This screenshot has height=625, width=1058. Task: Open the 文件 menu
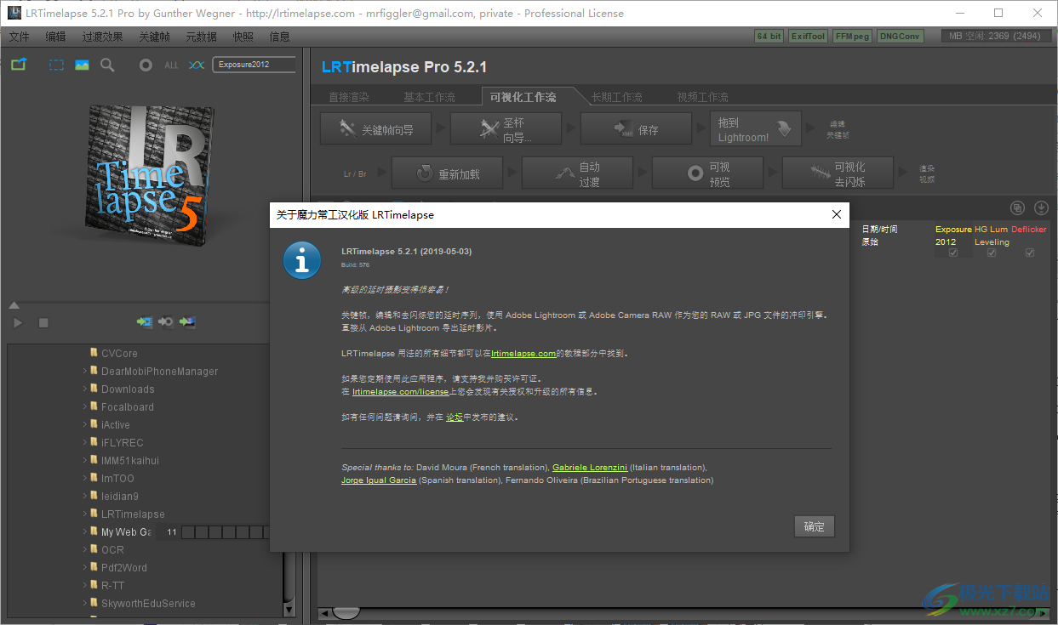point(19,37)
